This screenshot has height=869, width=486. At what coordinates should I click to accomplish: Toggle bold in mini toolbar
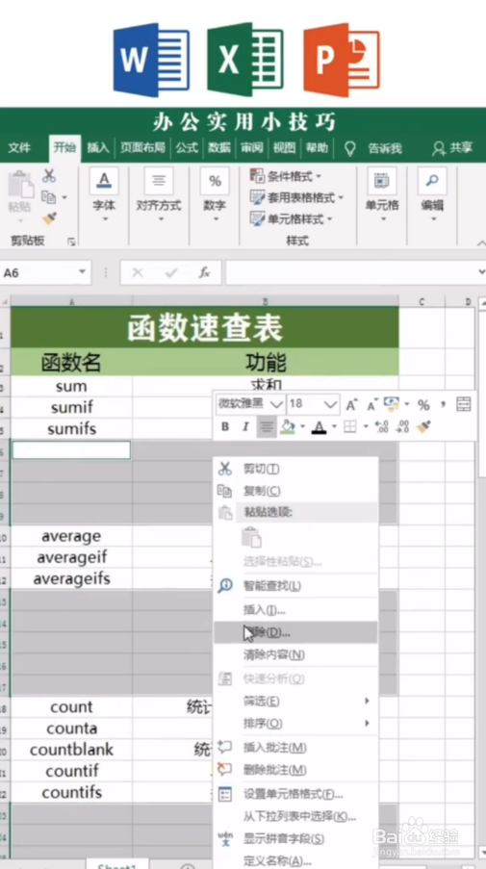coord(225,426)
